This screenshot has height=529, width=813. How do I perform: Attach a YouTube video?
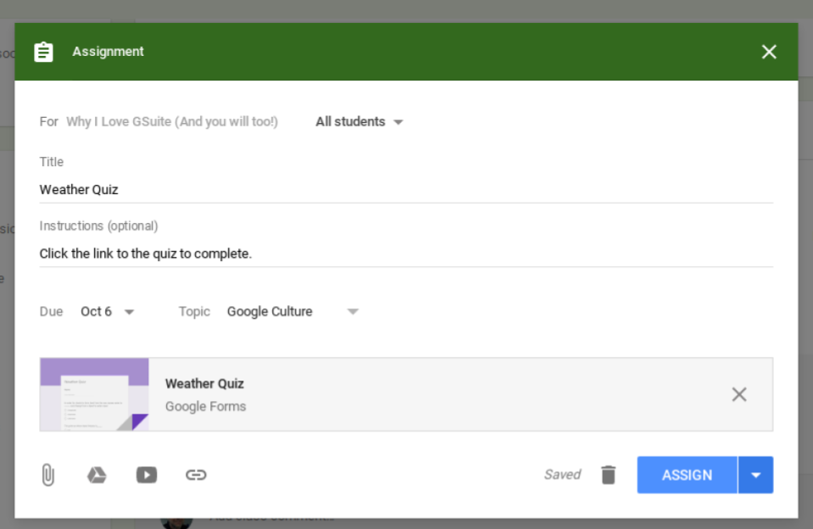coord(147,475)
